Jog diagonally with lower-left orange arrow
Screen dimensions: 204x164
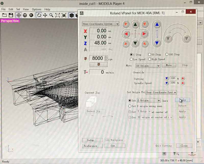[126, 44]
